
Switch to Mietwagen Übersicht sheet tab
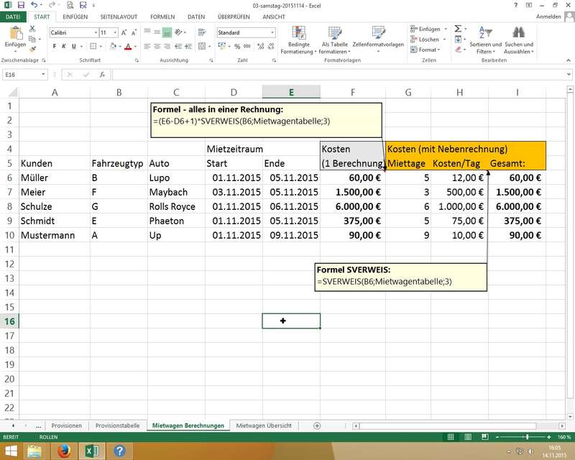[264, 425]
